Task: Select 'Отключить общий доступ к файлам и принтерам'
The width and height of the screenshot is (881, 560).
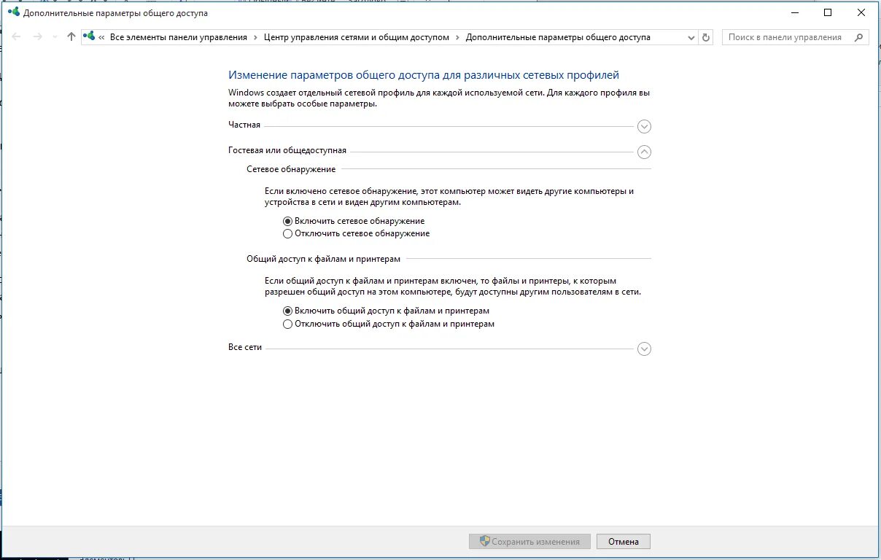Action: (x=287, y=324)
